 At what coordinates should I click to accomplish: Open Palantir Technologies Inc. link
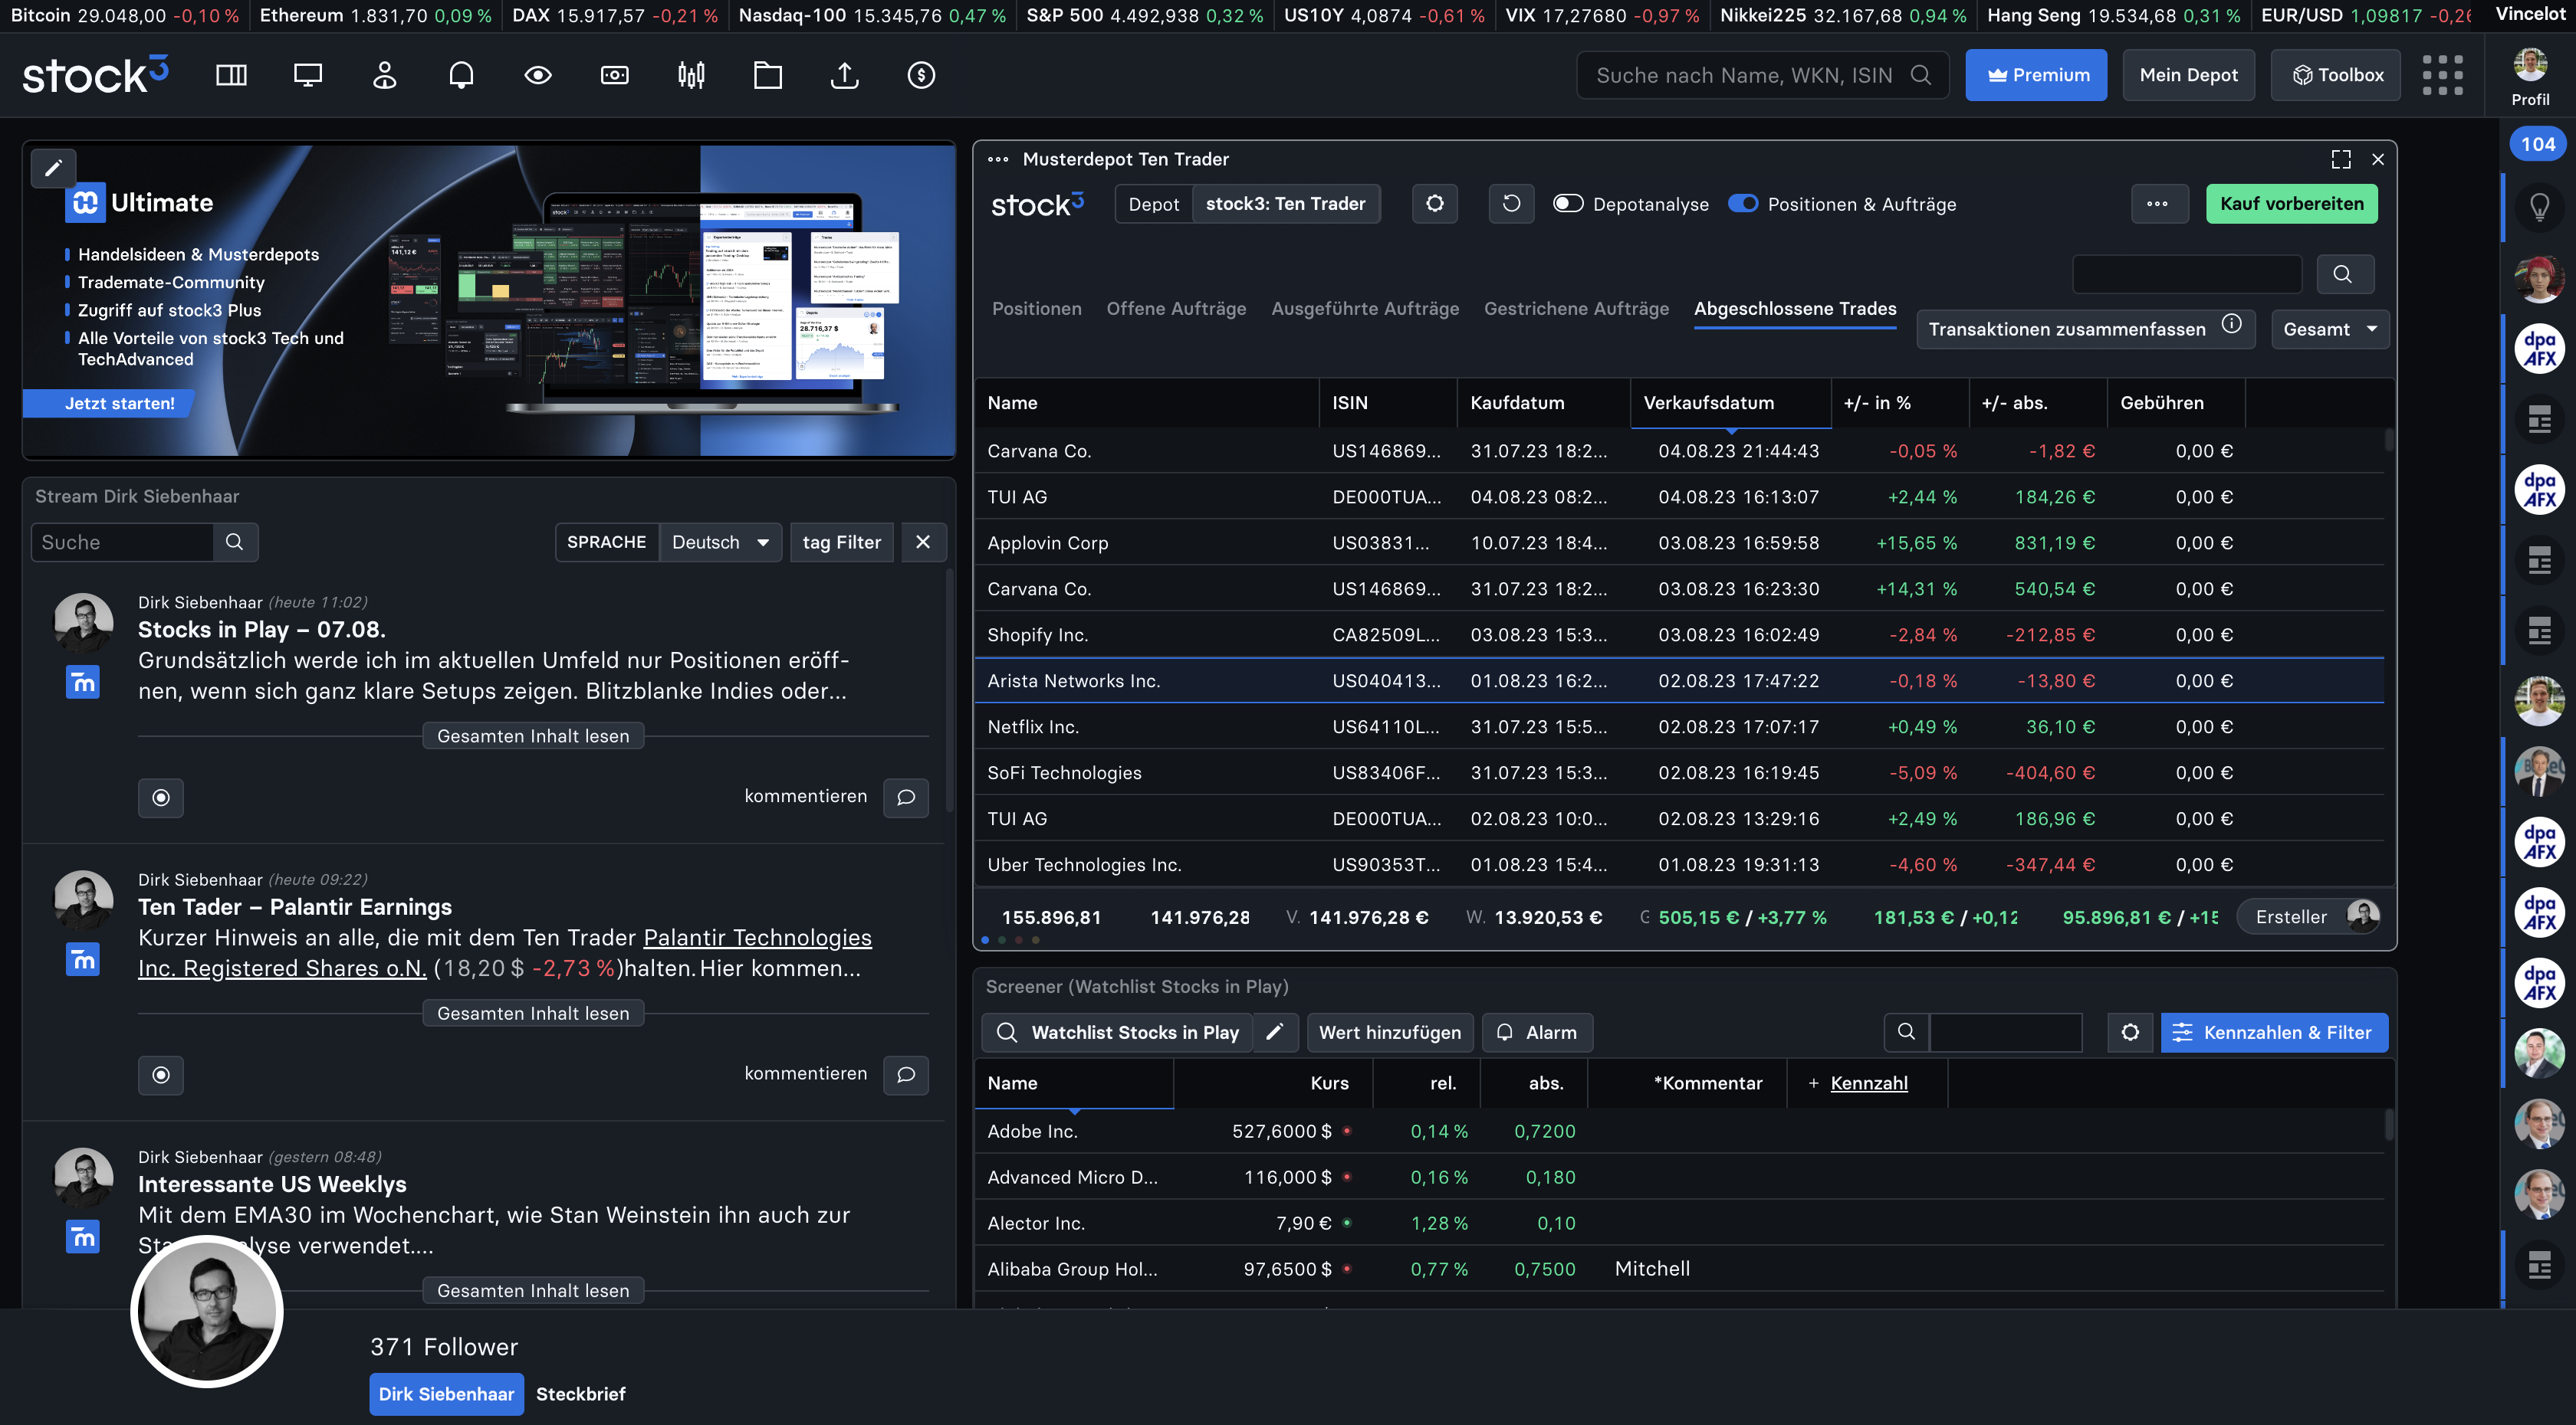(505, 952)
